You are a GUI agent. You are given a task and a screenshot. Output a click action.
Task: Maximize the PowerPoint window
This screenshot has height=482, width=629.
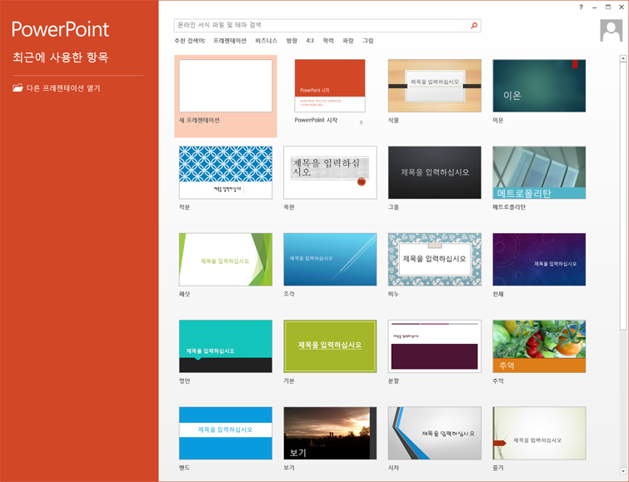(608, 7)
